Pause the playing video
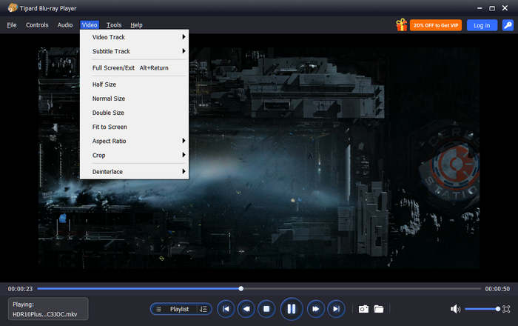 [x=292, y=309]
